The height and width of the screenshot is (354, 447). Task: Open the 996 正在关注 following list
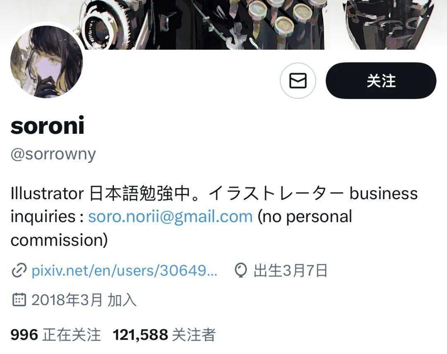coord(55,335)
